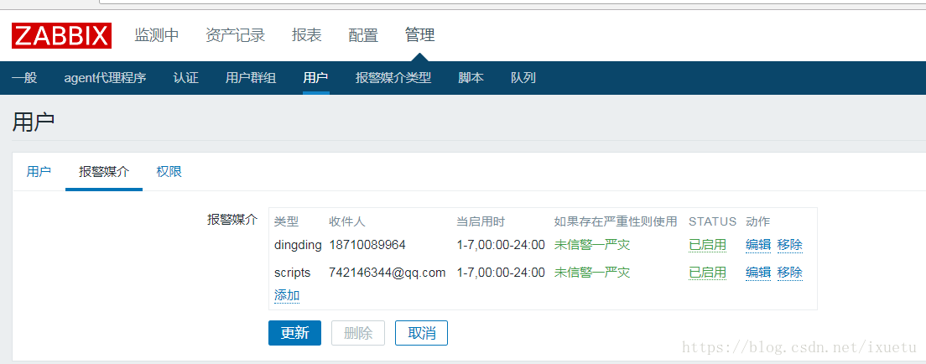Click the STATUS column header

pos(712,221)
